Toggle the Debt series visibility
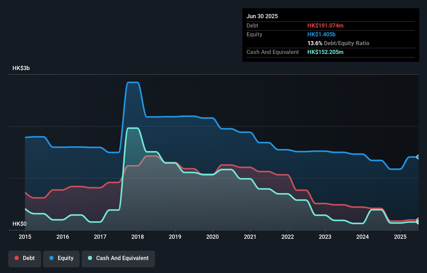Viewport: 427px width, 273px height. point(25,258)
